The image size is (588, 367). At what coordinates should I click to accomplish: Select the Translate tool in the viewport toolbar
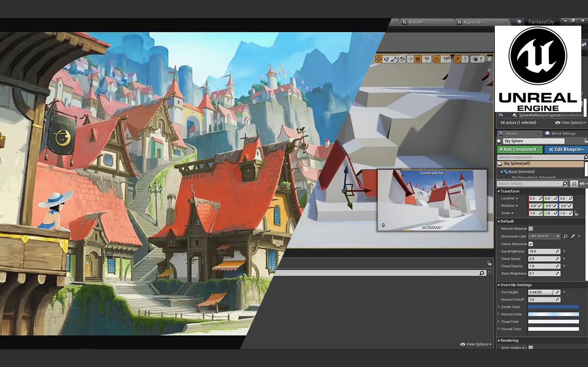click(378, 59)
